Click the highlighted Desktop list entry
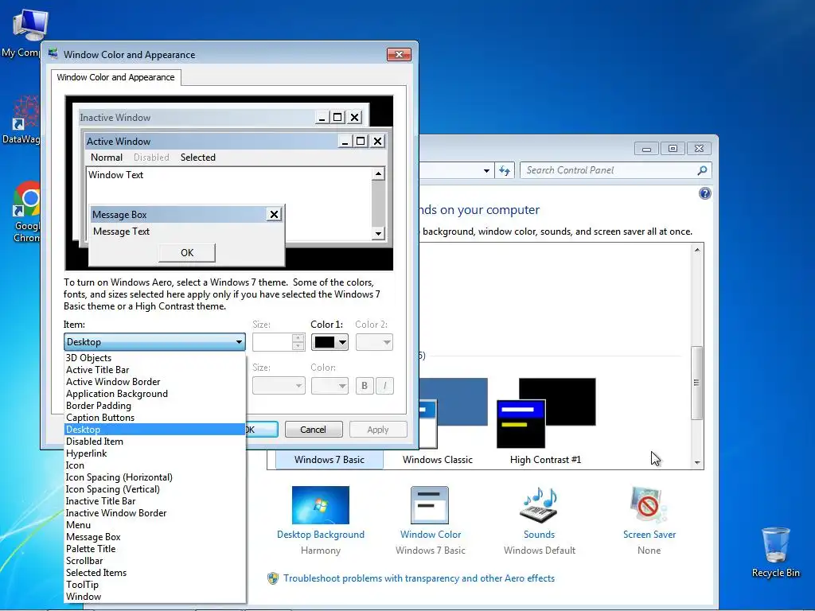The height and width of the screenshot is (611, 815). [x=154, y=429]
